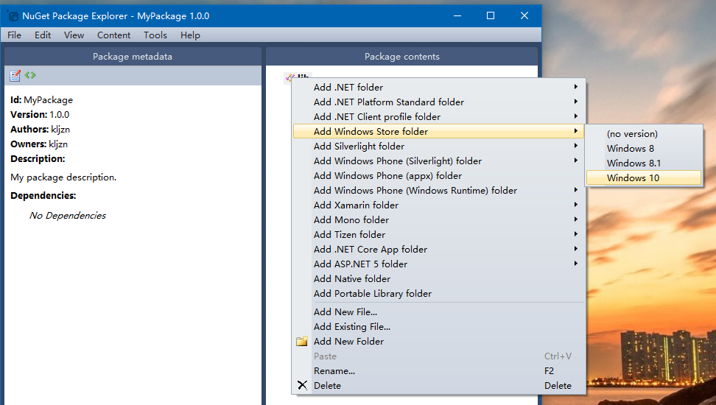Choose Add New File... option
The image size is (716, 405).
[x=438, y=312]
